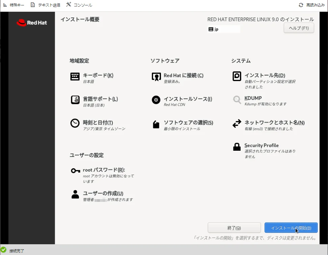Open the Security Profile lock icon
Screen dimensions: 328x255
[237, 147]
